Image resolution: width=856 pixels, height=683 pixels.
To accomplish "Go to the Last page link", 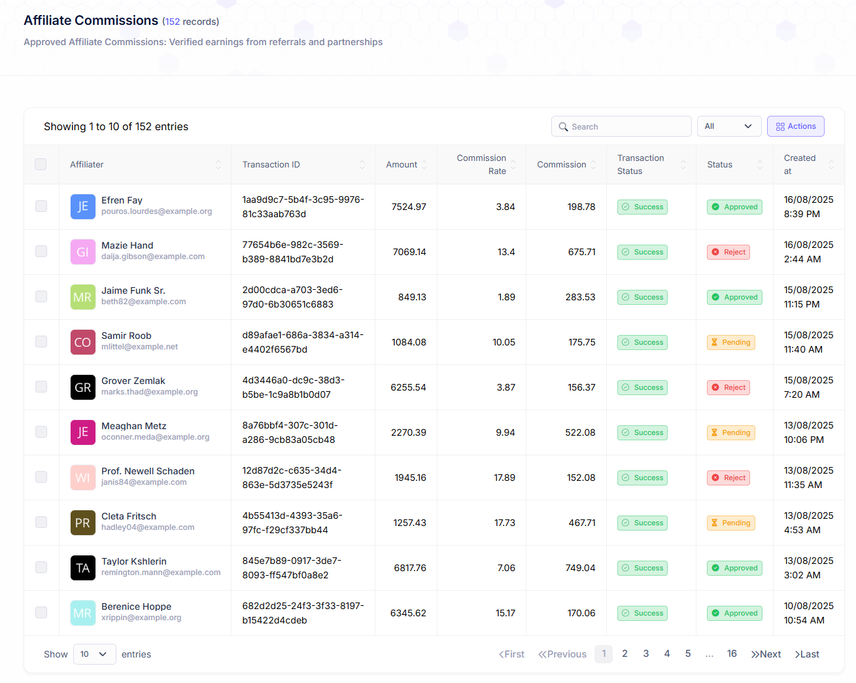I will [x=807, y=654].
